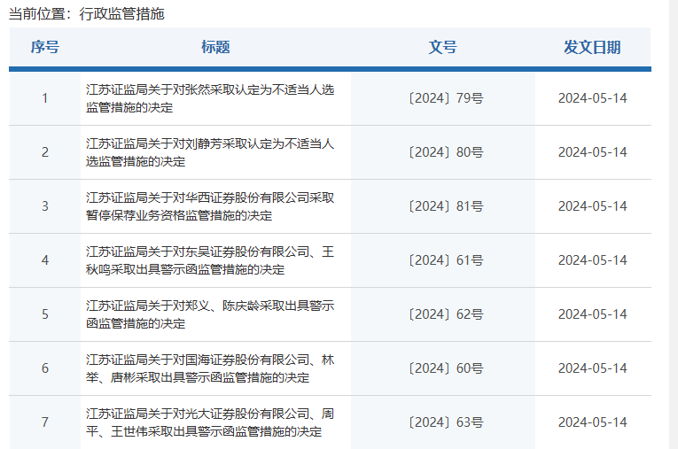Click the 文号 column header
Screen dimensions: 678x449
tap(443, 47)
